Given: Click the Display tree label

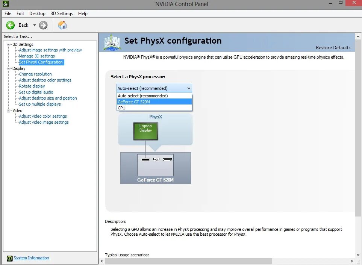Looking at the screenshot, I should 19,68.
